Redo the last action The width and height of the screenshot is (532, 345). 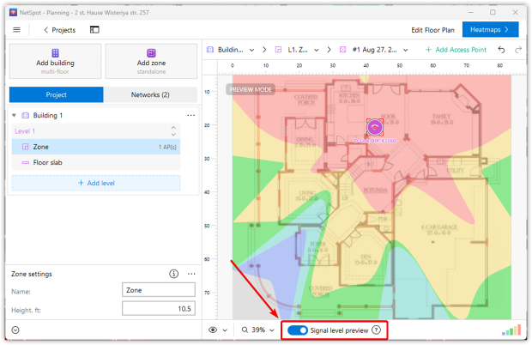pyautogui.click(x=518, y=50)
